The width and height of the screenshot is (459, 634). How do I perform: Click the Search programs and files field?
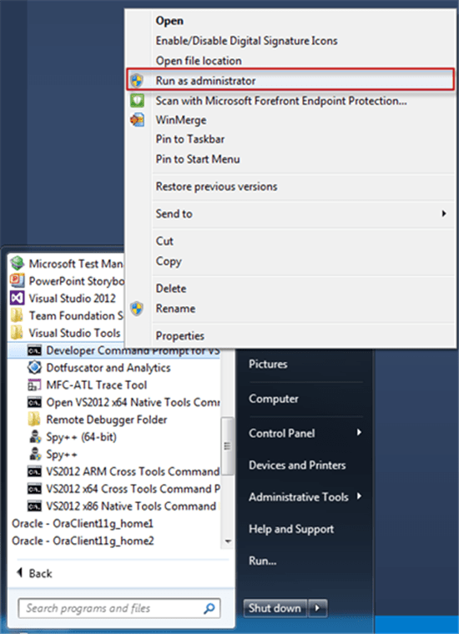pos(119,608)
